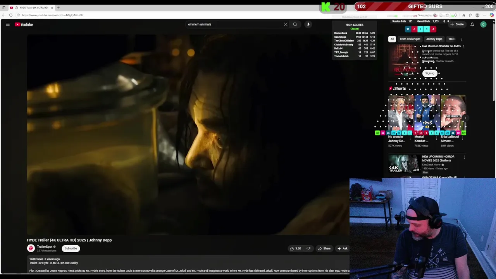Screen dimensions: 496x279
Task: Open the YouTube hamburger guide menu
Action: tap(7, 24)
